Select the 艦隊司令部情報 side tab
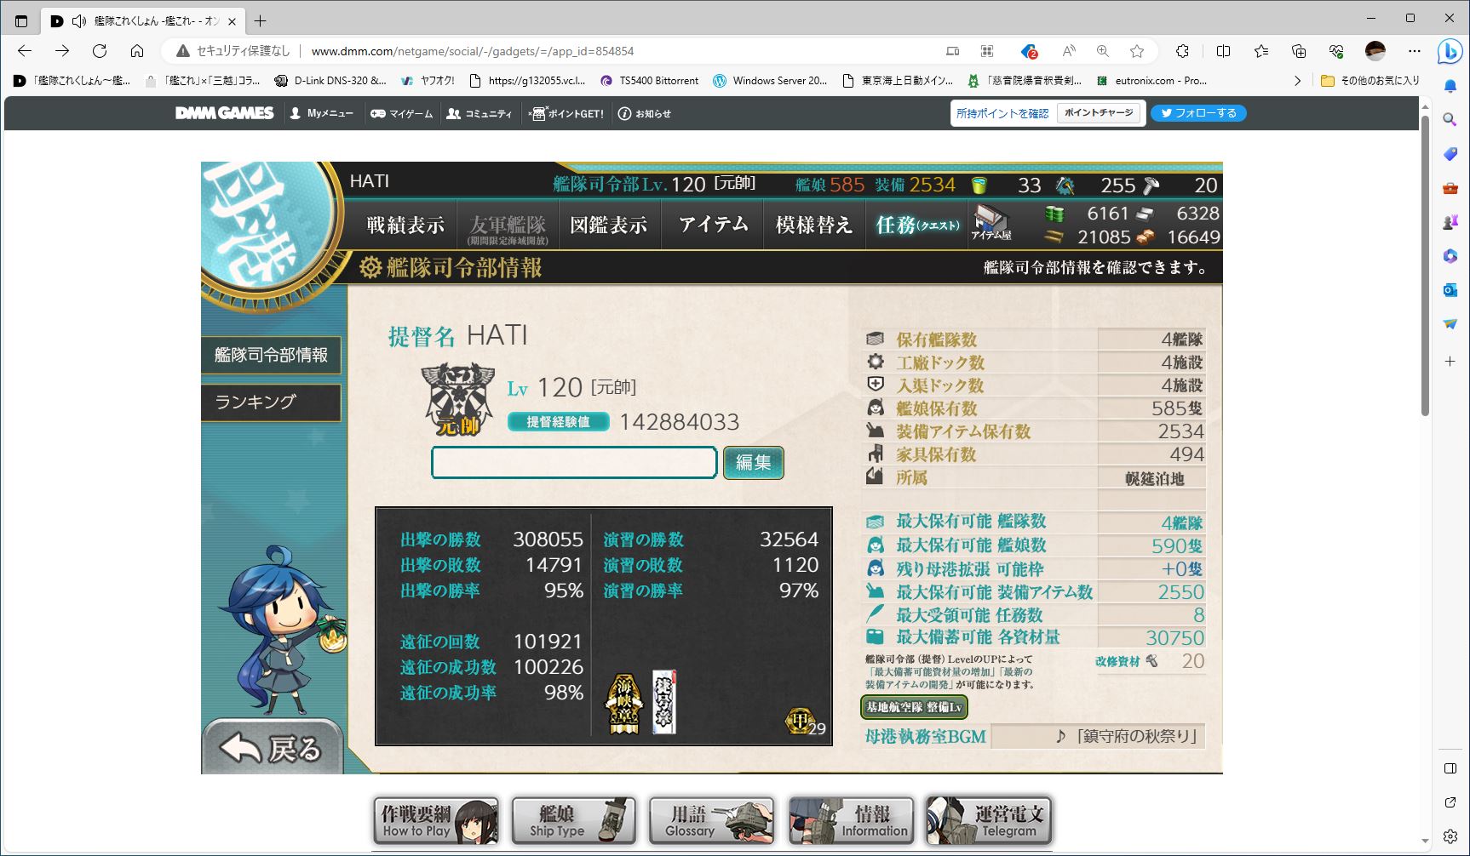 tap(271, 355)
